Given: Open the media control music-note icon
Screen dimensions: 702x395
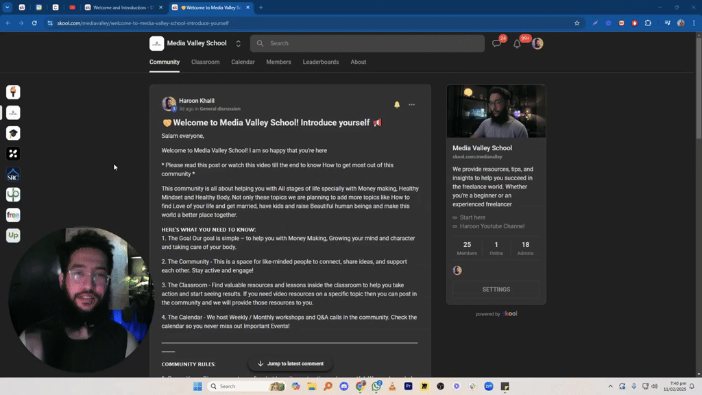Looking at the screenshot, I should click(667, 23).
